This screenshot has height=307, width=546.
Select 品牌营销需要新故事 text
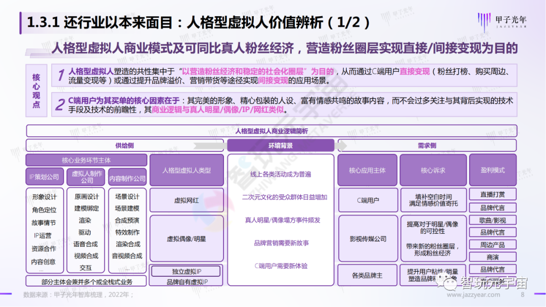click(282, 243)
